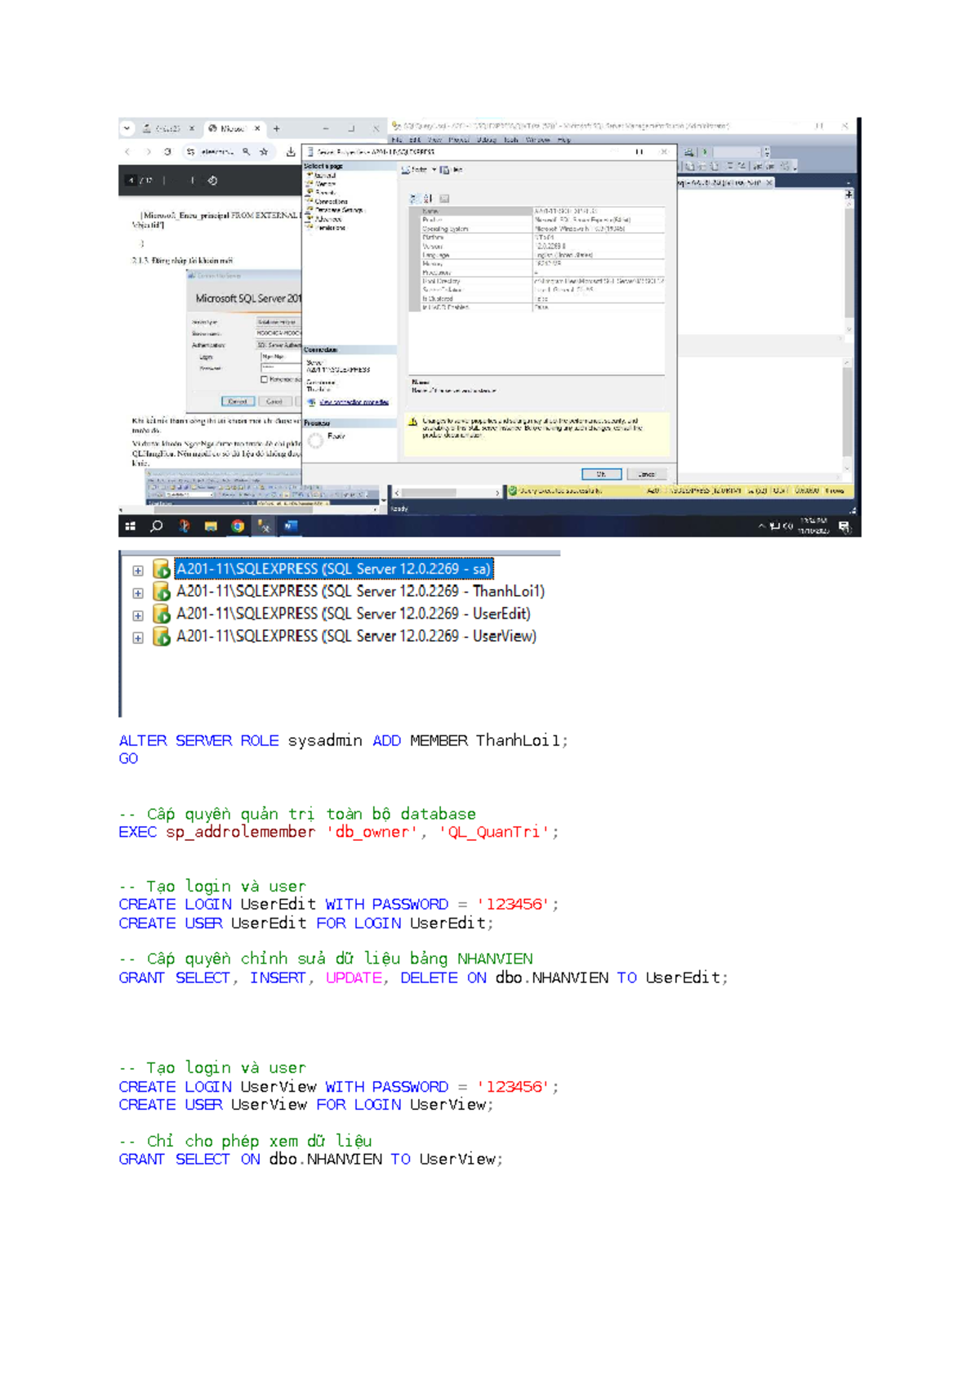Select the UserEdit connection row
Screen dimensions: 980x1386
pos(354,614)
